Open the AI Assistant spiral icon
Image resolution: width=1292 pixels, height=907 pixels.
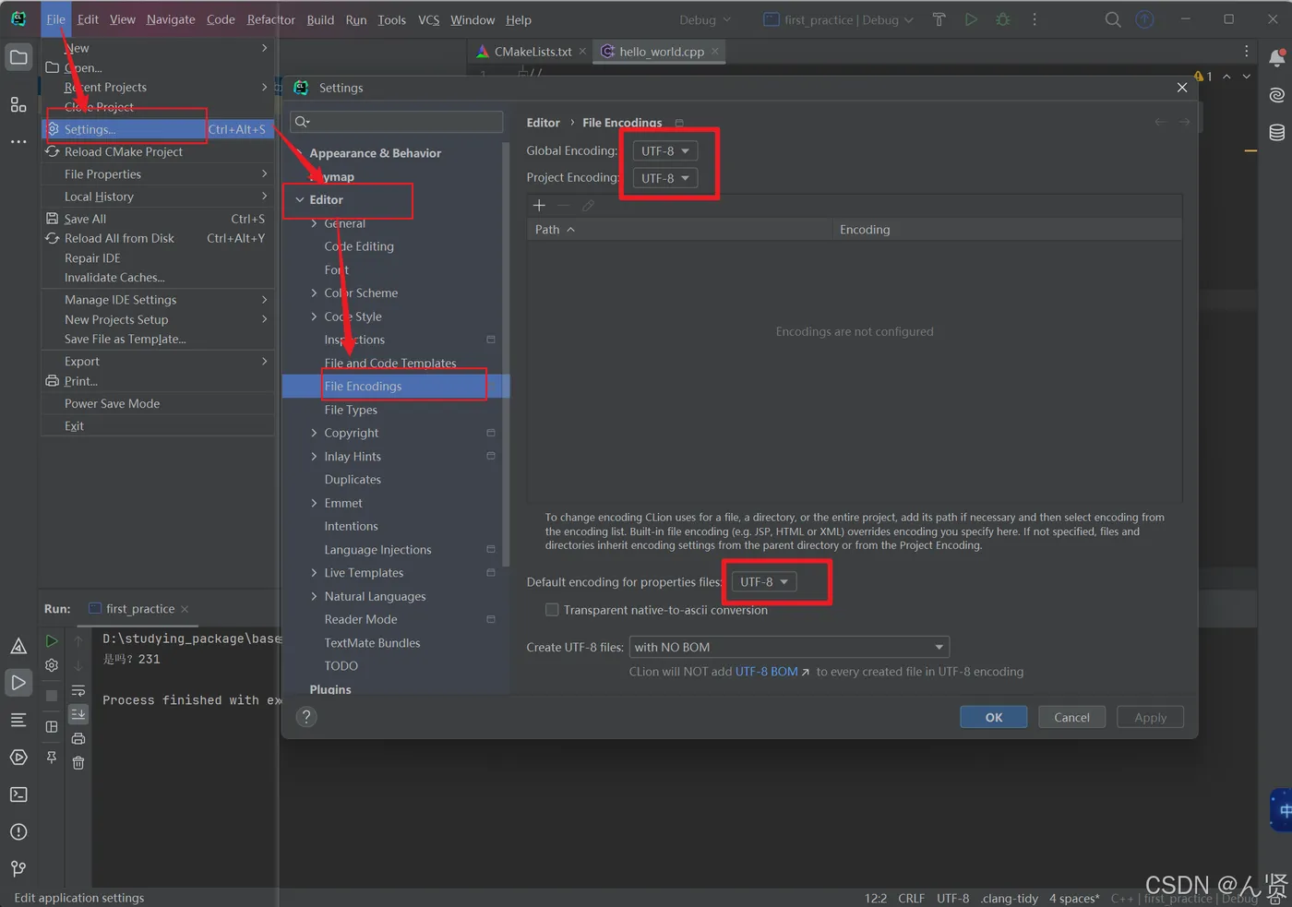click(1277, 95)
